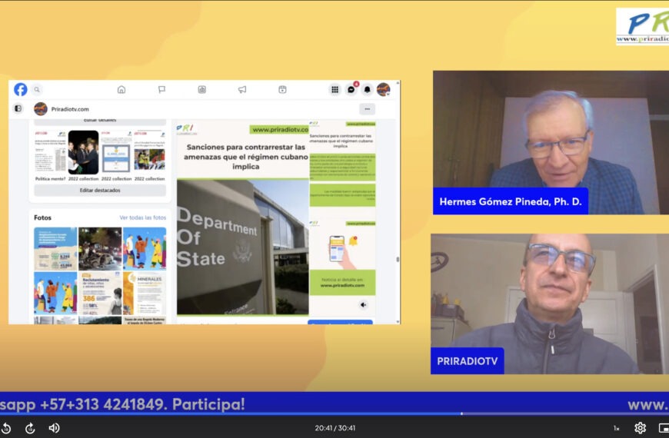Image resolution: width=669 pixels, height=438 pixels.
Task: Open the Pages flag icon
Action: click(161, 90)
